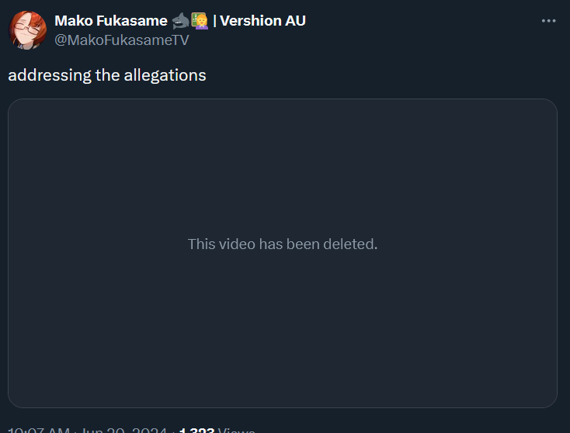
Task: Visit the @MakoFukasameTV handle link
Action: pyautogui.click(x=122, y=40)
